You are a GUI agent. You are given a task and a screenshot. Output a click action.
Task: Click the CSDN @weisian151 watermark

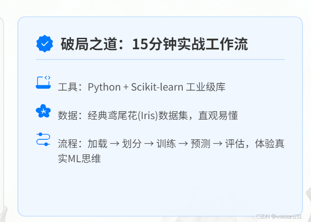click(279, 216)
